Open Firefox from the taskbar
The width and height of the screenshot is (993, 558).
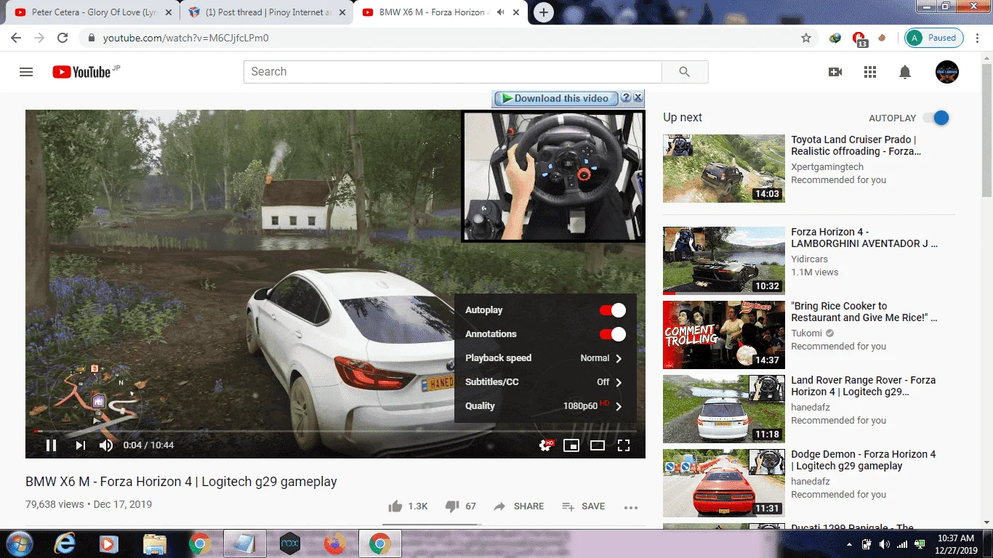334,543
